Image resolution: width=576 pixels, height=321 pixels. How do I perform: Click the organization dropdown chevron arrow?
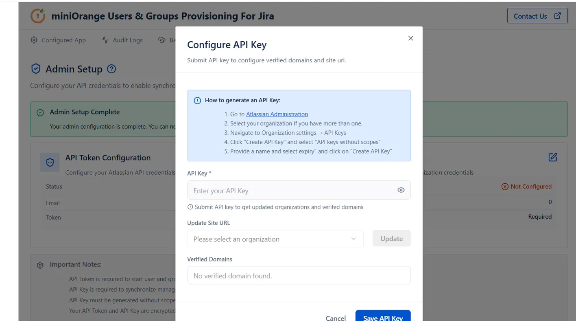pos(353,239)
